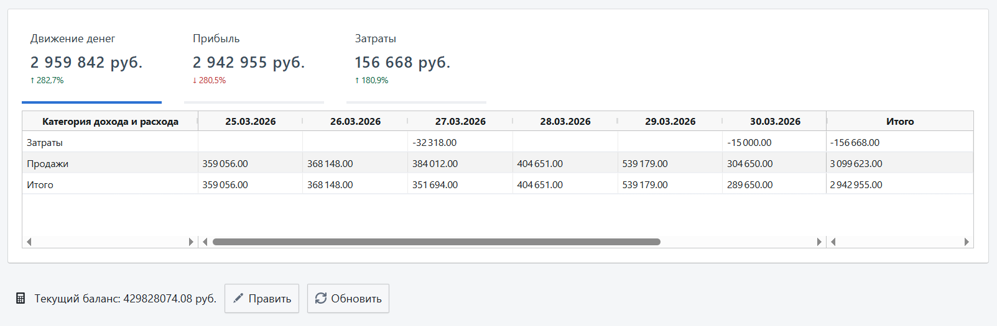997x326 pixels.
Task: Click the refresh arrows icon in Обновить
Action: pos(321,299)
